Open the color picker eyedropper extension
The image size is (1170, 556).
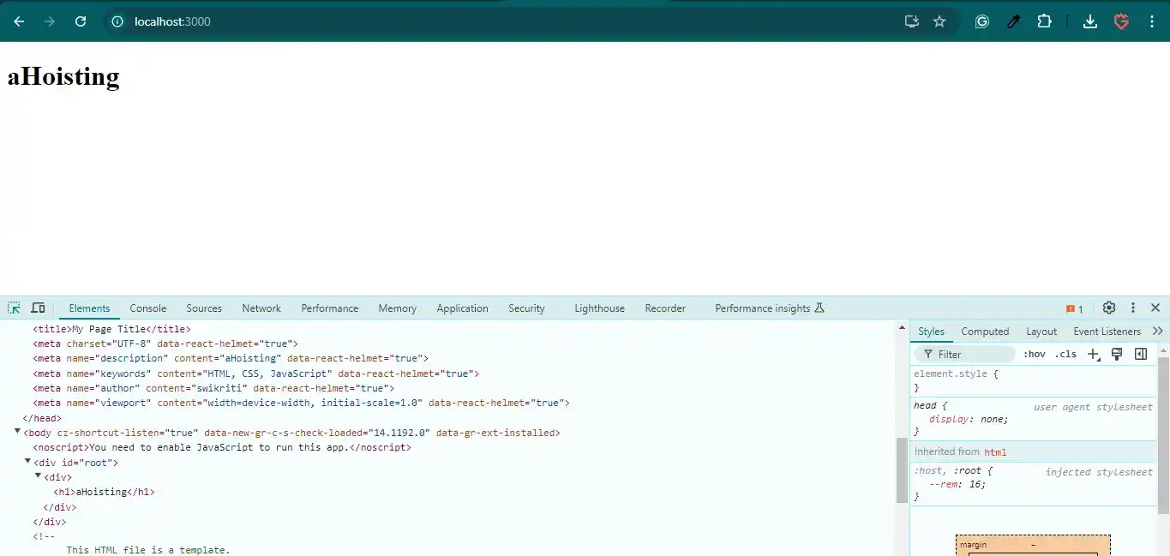1013,21
